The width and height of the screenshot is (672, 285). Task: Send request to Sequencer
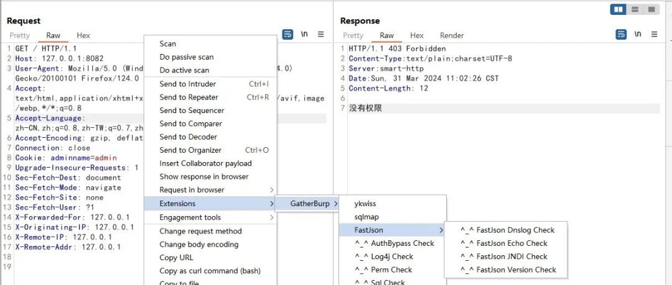point(210,111)
